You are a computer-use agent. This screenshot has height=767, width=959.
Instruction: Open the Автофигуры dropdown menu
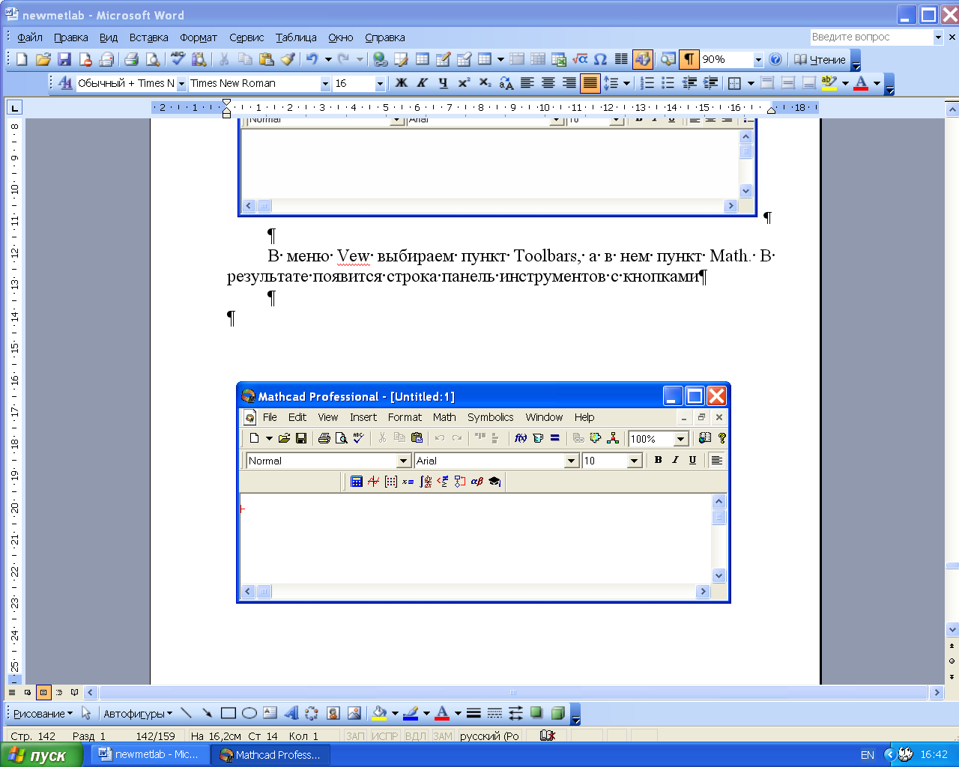coord(138,714)
